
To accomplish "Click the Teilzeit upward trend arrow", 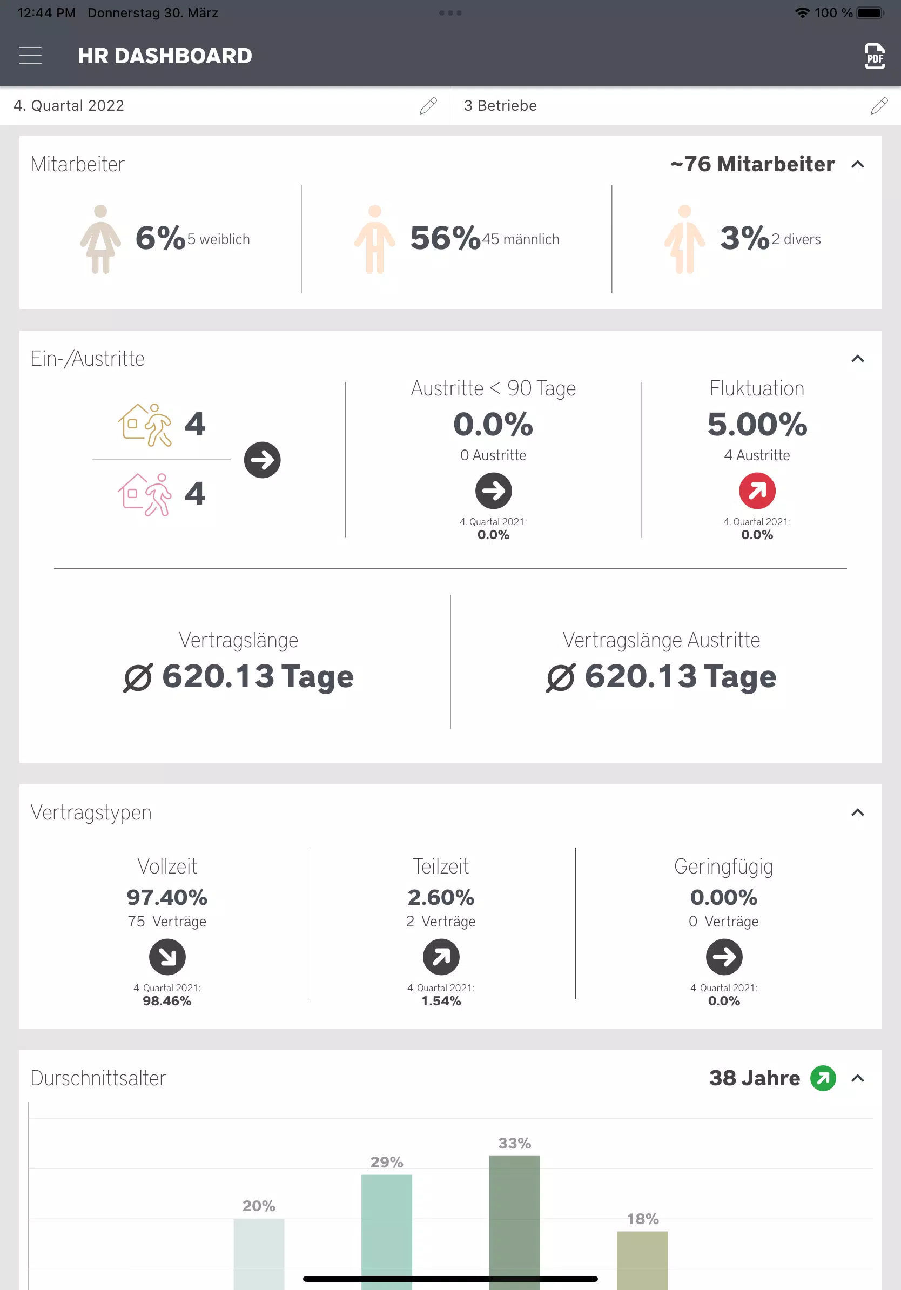I will tap(441, 957).
